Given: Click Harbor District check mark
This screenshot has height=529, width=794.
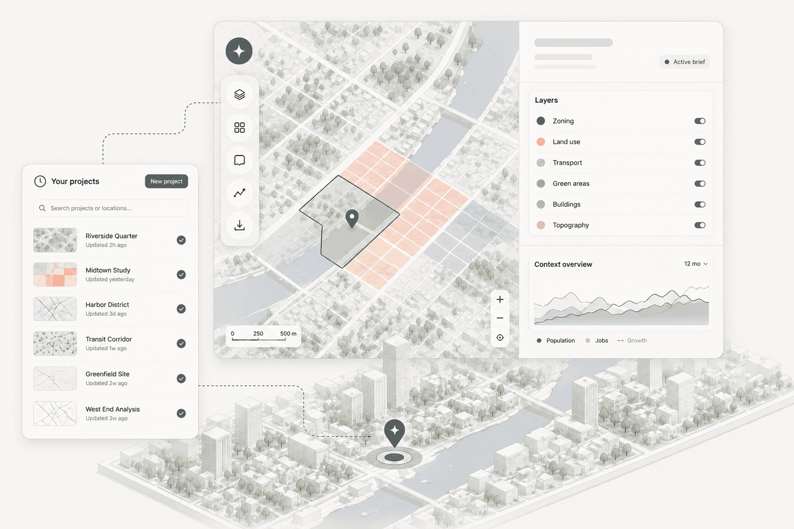Looking at the screenshot, I should 181,309.
